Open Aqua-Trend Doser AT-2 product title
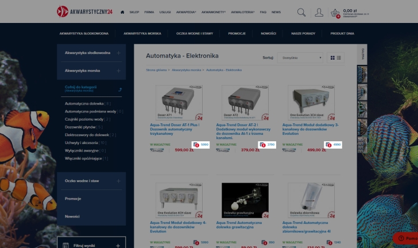The image size is (418, 248). [x=243, y=131]
